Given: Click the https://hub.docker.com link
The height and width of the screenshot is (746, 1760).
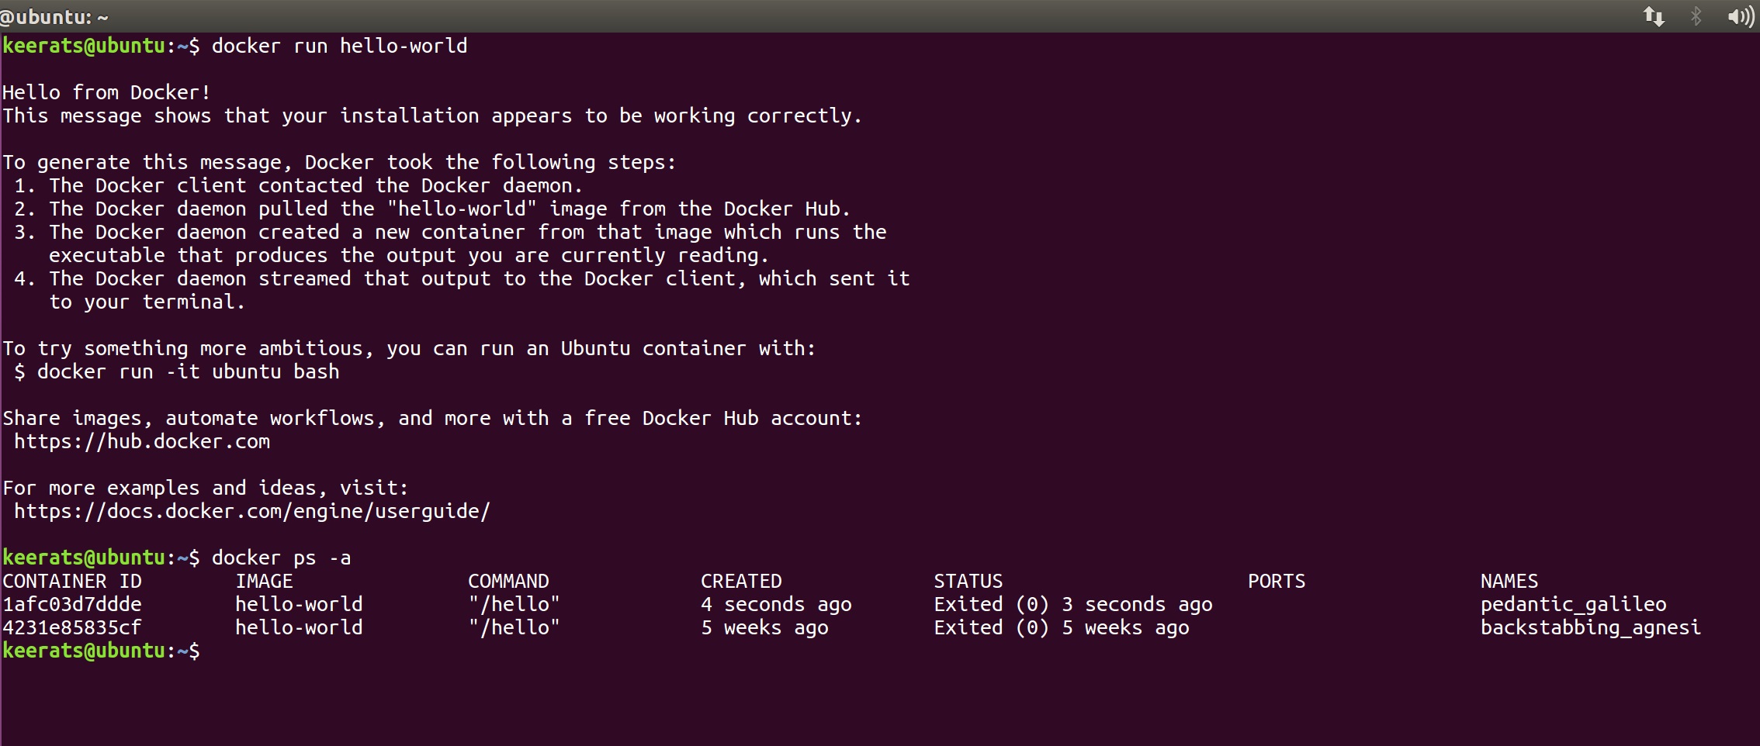Looking at the screenshot, I should point(142,441).
